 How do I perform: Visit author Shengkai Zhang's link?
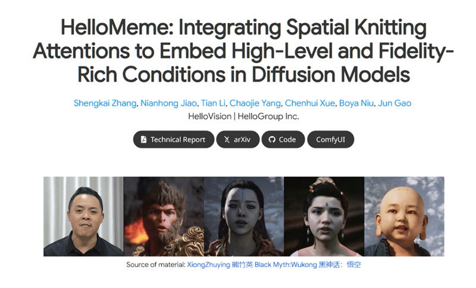coord(105,103)
